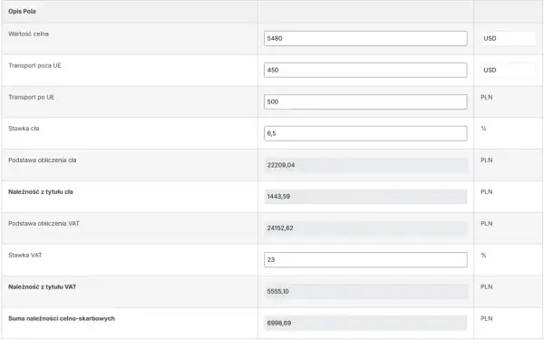Screen dimensions: 544x340
Task: Click the bold Należność z tytułu cła label
Action: (x=41, y=192)
